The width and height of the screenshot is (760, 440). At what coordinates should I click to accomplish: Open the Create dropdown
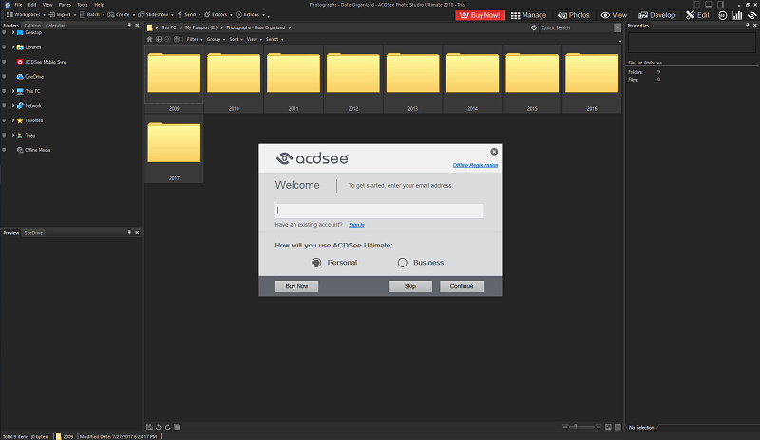(122, 14)
